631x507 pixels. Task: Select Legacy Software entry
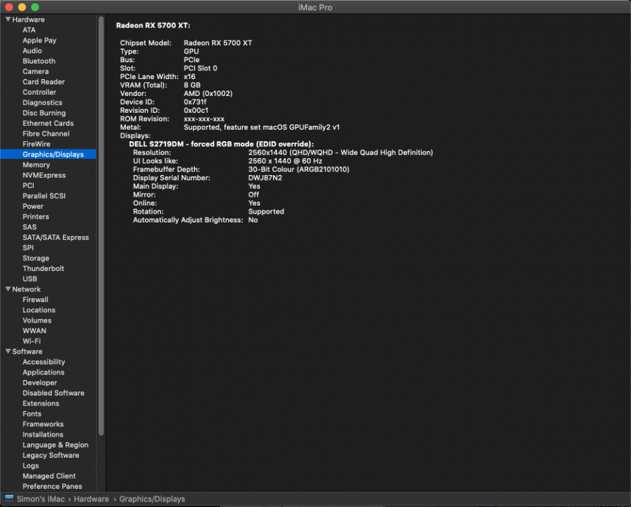tap(51, 456)
